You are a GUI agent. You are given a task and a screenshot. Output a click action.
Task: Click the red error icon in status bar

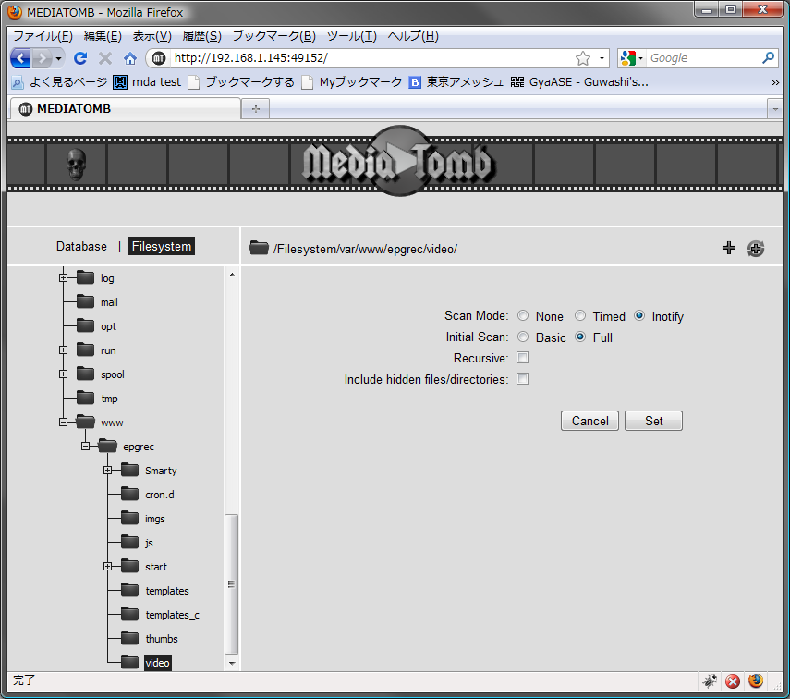tap(733, 681)
